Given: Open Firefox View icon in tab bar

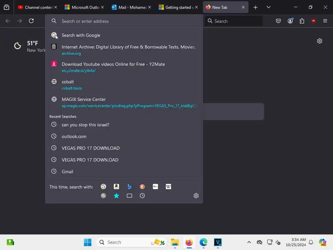Looking at the screenshot, I should 7,7.
